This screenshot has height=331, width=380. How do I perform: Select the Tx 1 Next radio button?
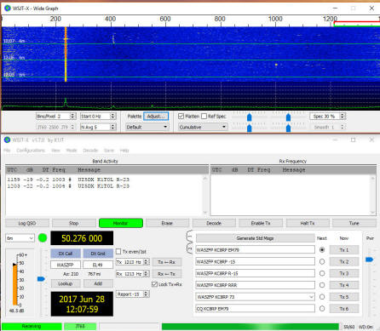pyautogui.click(x=322, y=250)
